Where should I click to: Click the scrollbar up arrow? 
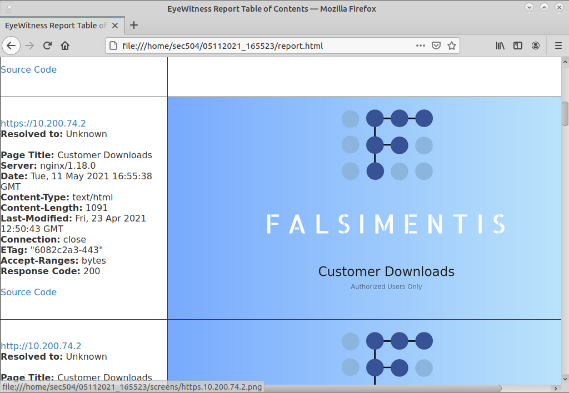click(565, 62)
